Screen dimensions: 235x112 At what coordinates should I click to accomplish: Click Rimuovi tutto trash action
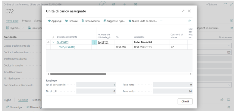[90, 21]
